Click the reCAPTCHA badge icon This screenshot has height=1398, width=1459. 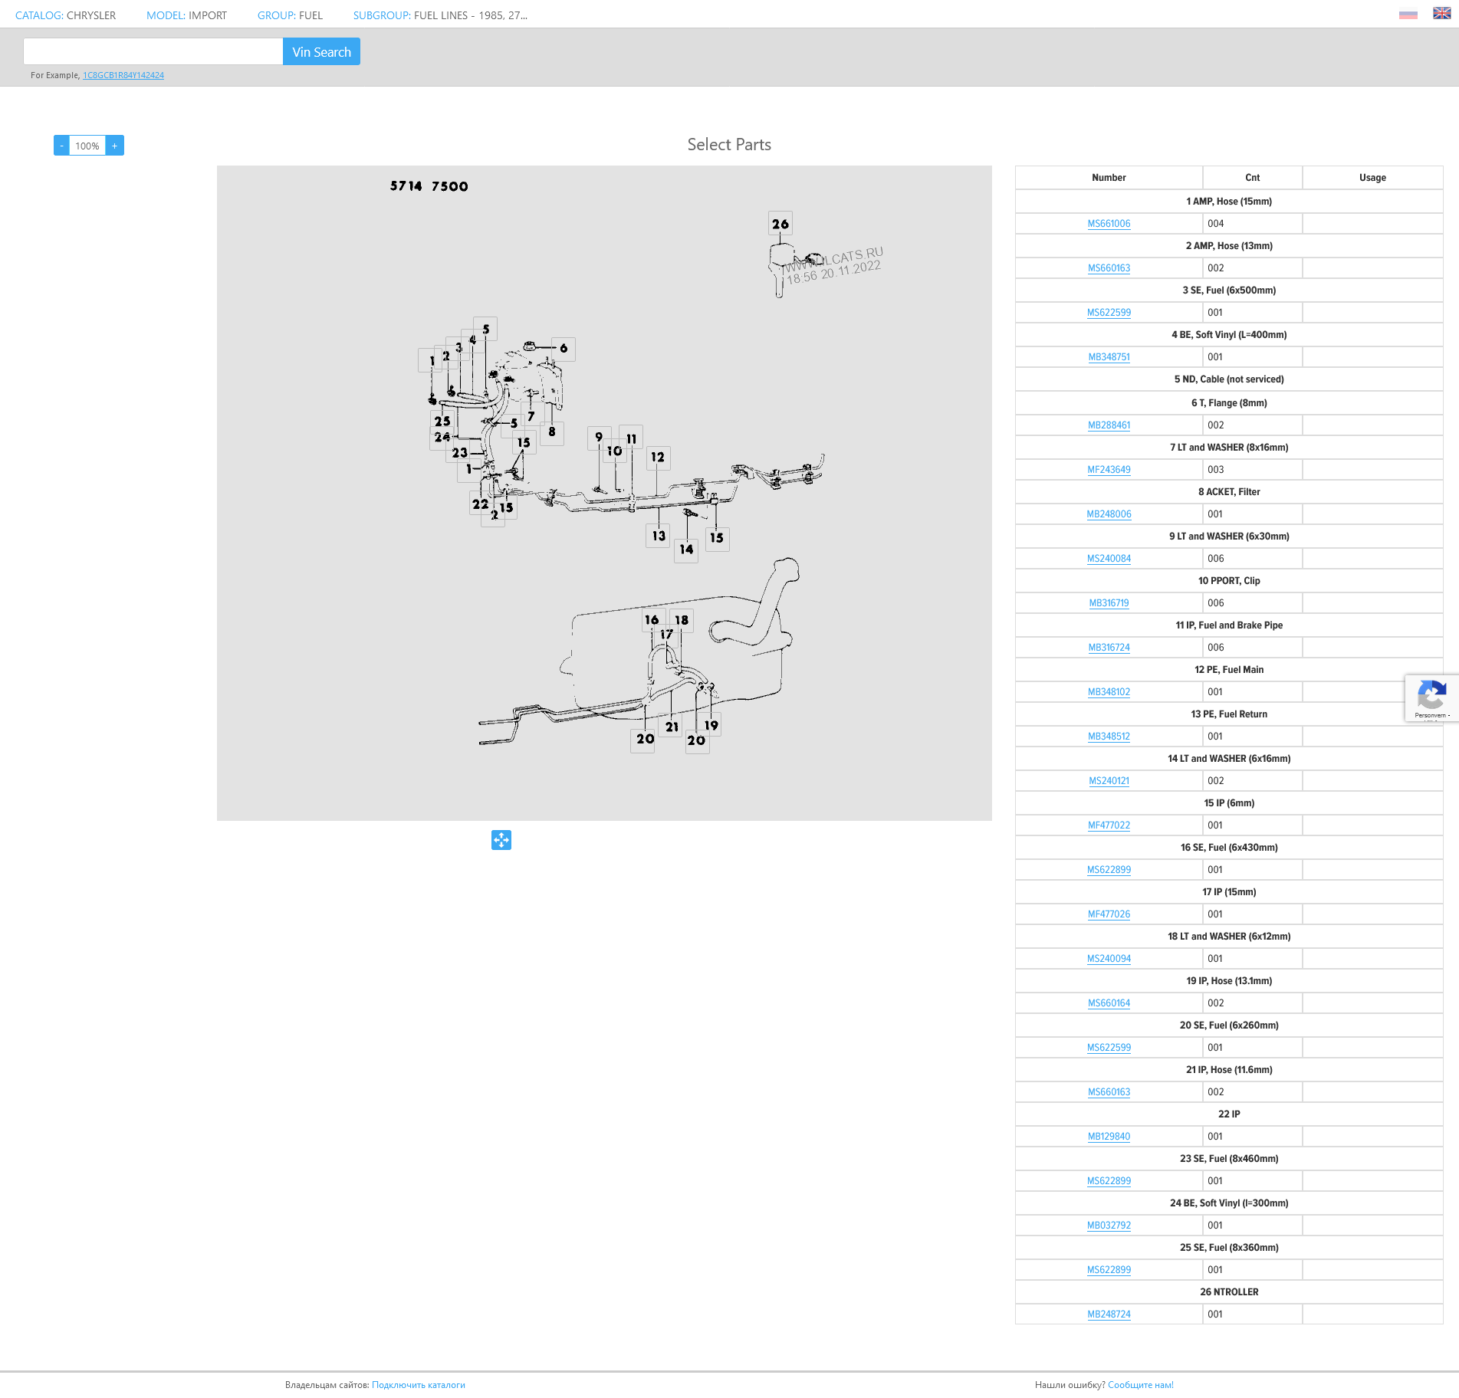pyautogui.click(x=1431, y=697)
